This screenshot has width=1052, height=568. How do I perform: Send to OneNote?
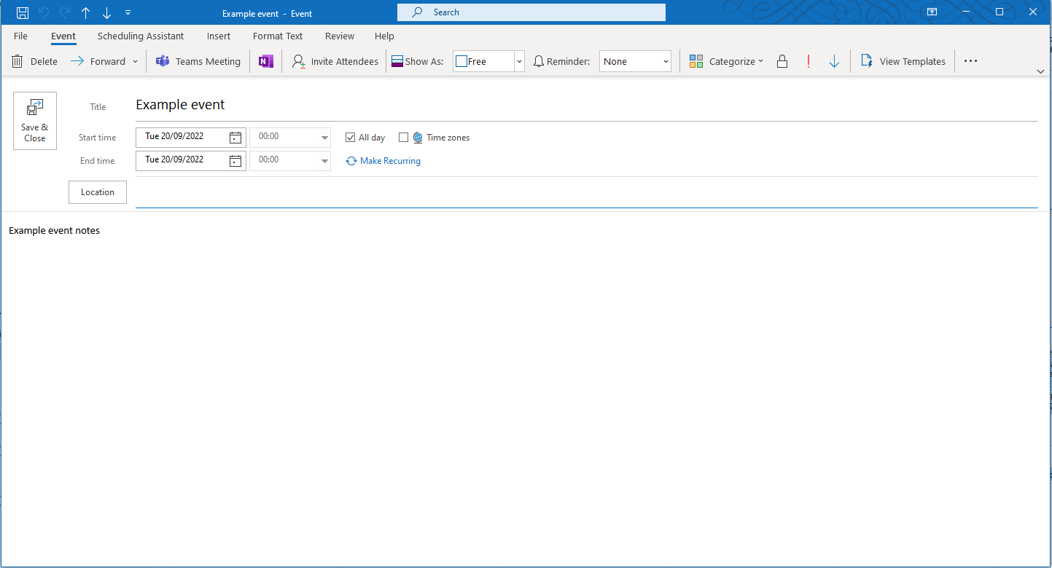265,61
